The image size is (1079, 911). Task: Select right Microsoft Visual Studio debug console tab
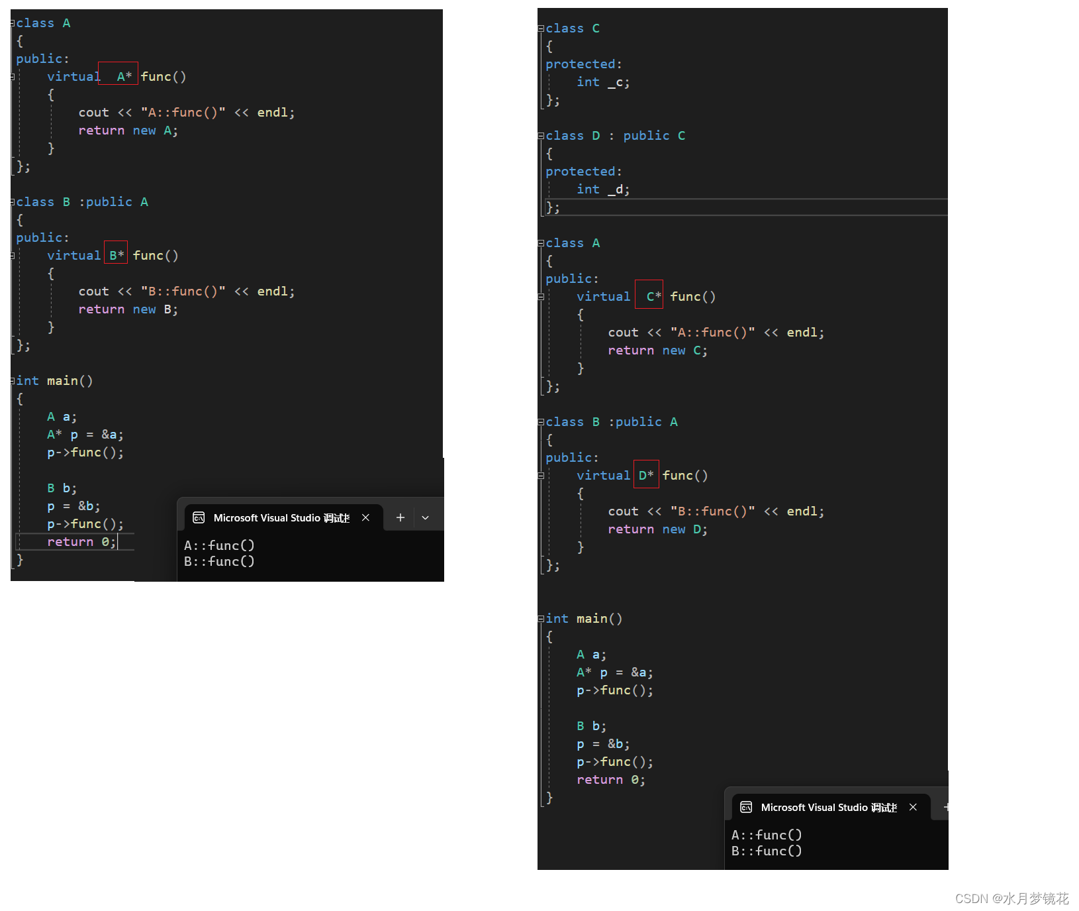[831, 807]
